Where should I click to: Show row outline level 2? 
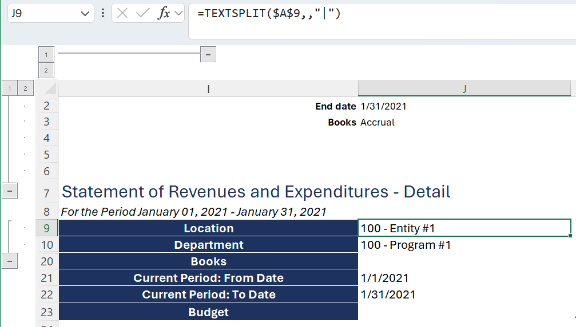pyautogui.click(x=26, y=88)
